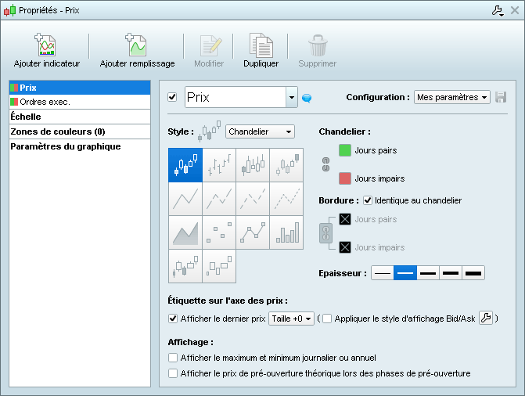Select the line with point markers style thumbnail

coord(253,232)
